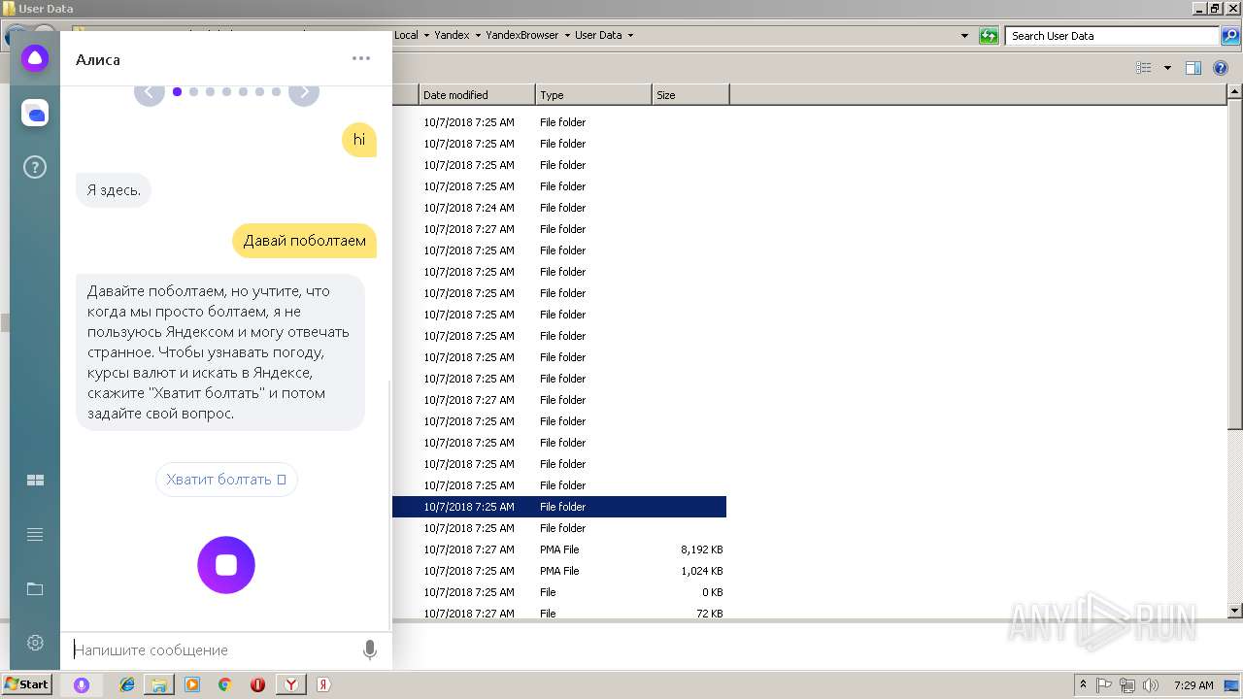Select the last carousel page dot
This screenshot has height=699, width=1243.
point(277,92)
